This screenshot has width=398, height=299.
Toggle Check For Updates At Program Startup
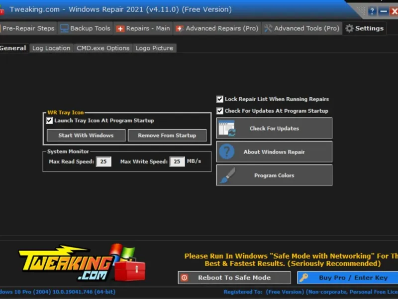[x=220, y=111]
